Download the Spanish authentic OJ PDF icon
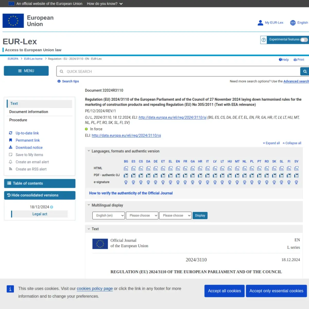Viewport: 309px width, 309px height. [133, 175]
